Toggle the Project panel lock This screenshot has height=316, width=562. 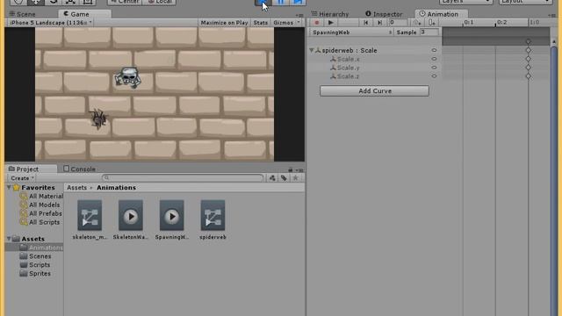click(x=291, y=169)
